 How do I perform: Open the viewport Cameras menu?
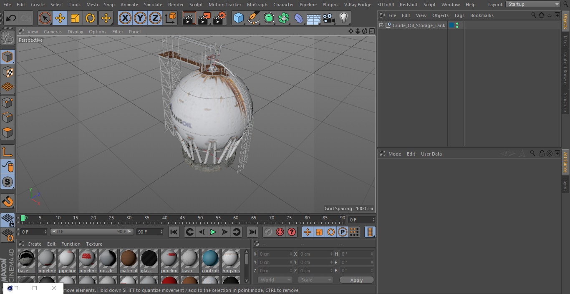click(x=53, y=32)
